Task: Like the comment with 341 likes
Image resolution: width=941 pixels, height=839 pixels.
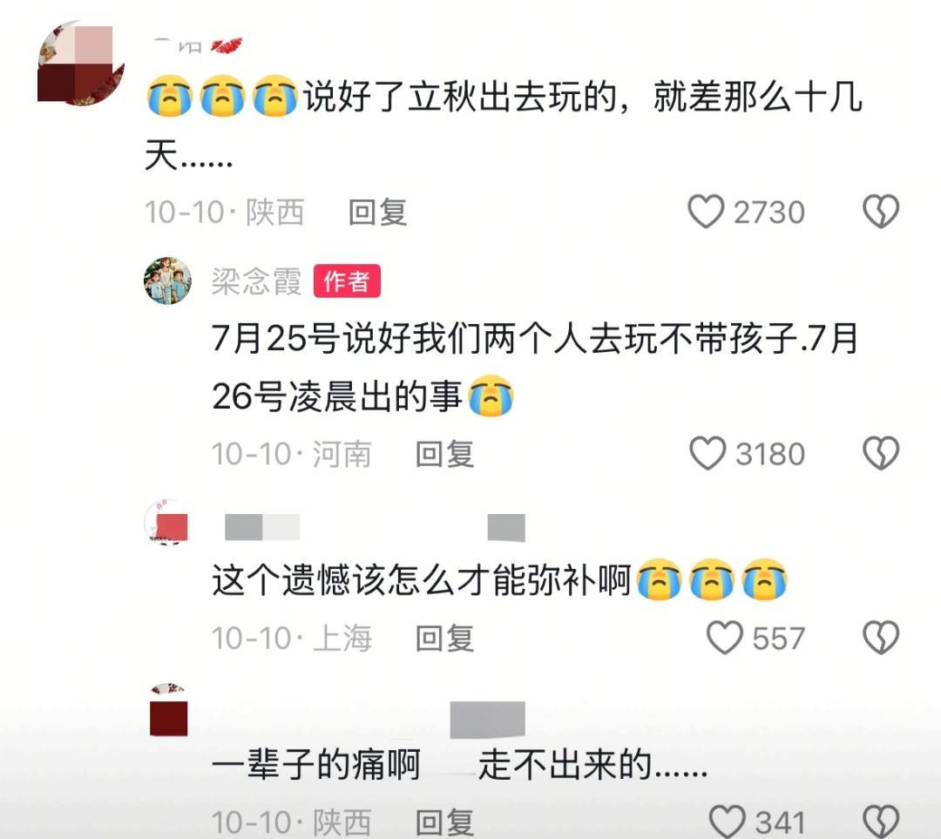Action: point(727,821)
